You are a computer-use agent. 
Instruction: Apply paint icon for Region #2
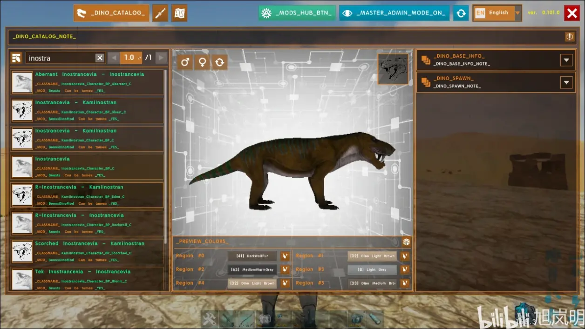tap(285, 269)
